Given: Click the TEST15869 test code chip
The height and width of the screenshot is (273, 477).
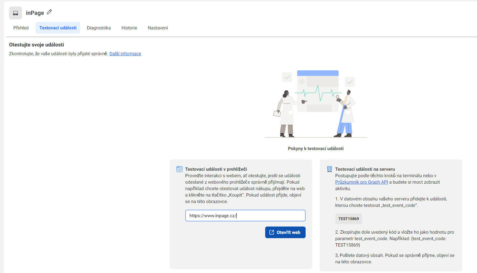Looking at the screenshot, I should pyautogui.click(x=349, y=219).
